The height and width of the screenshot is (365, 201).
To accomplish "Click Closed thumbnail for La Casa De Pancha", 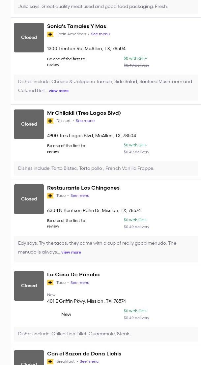I will click(x=29, y=286).
